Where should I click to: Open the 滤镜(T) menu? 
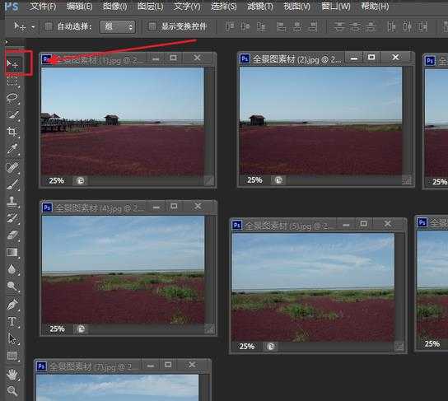click(259, 7)
